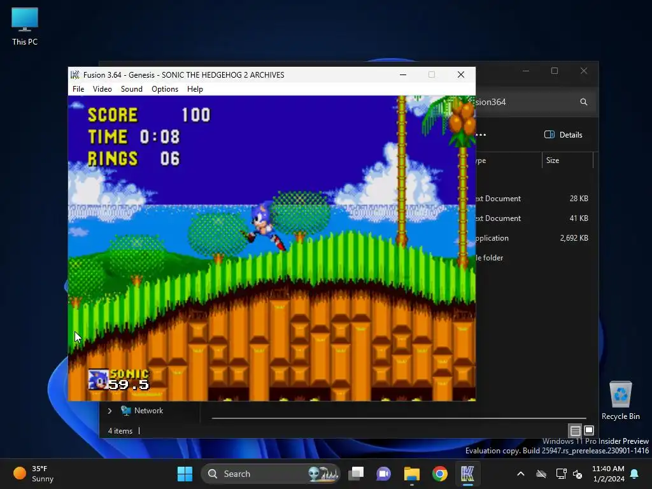Open the Sound menu in Fusion
Image resolution: width=652 pixels, height=489 pixels.
[x=131, y=89]
